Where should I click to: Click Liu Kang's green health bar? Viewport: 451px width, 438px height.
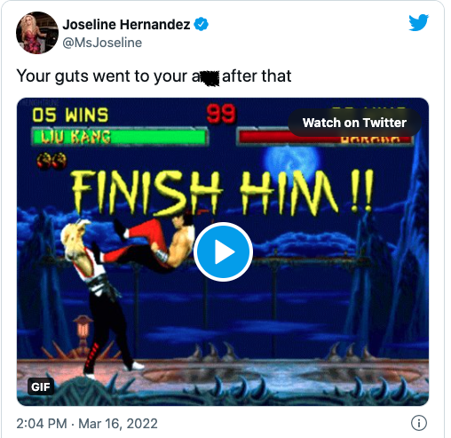(x=120, y=137)
